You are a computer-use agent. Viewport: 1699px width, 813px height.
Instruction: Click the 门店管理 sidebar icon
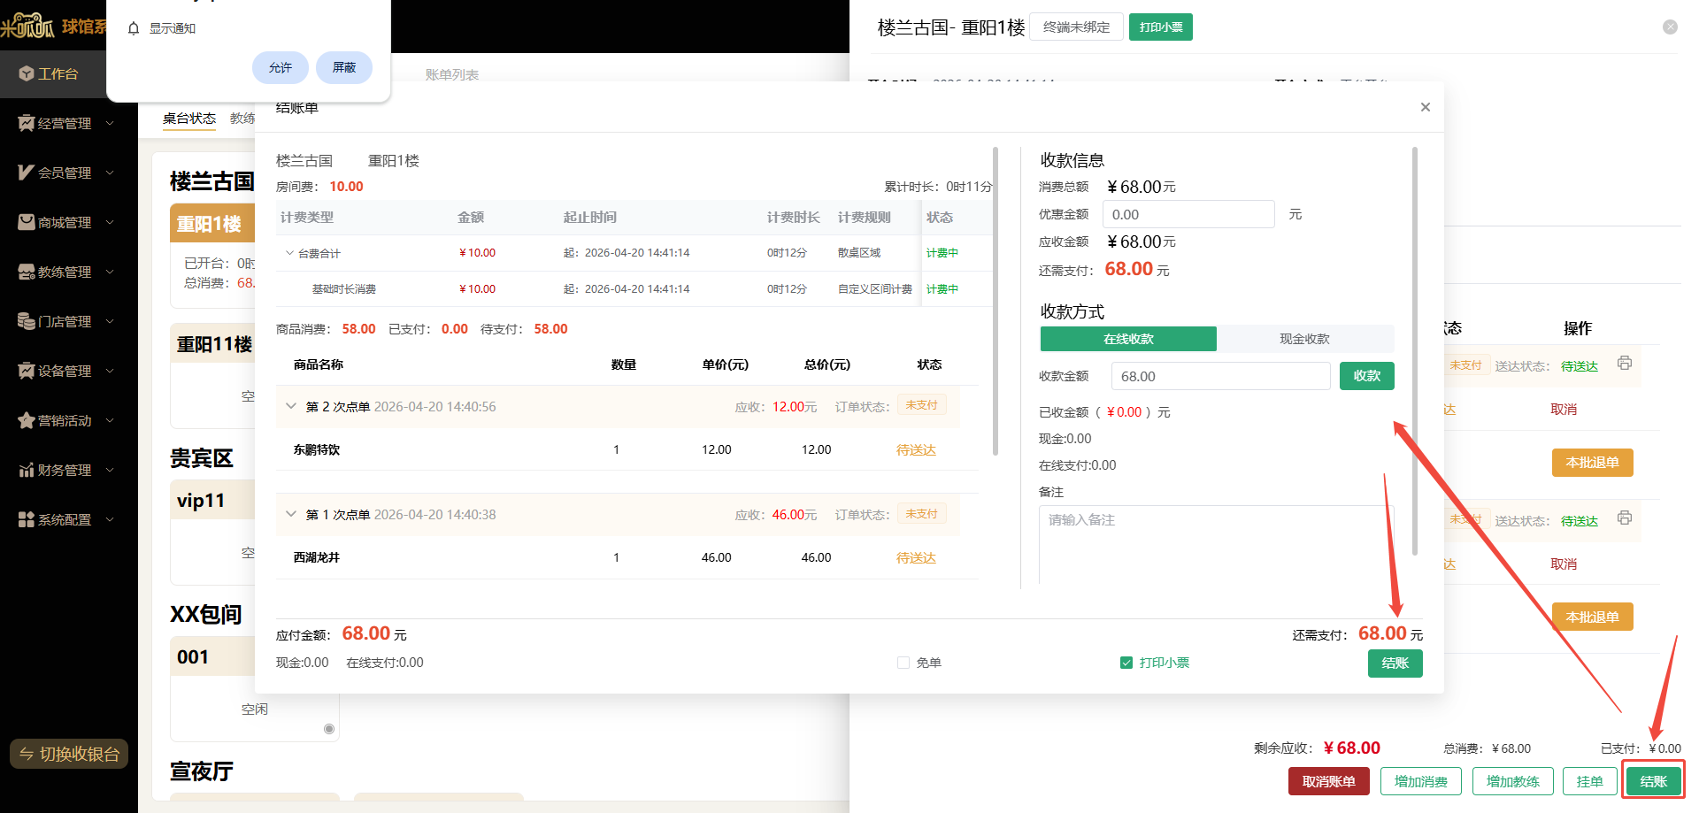pos(27,321)
